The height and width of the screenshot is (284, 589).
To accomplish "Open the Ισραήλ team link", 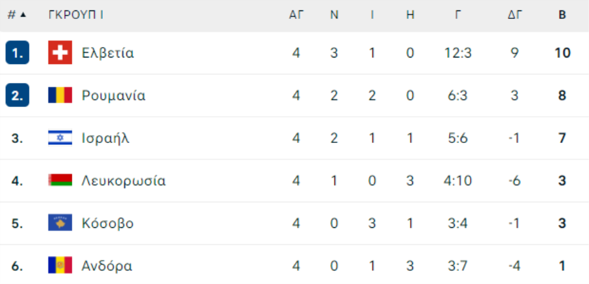I will pyautogui.click(x=105, y=138).
